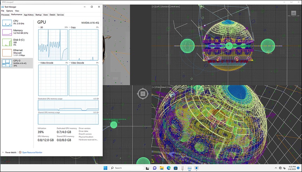Click the Resource Monitor gauge icon

coord(20,152)
